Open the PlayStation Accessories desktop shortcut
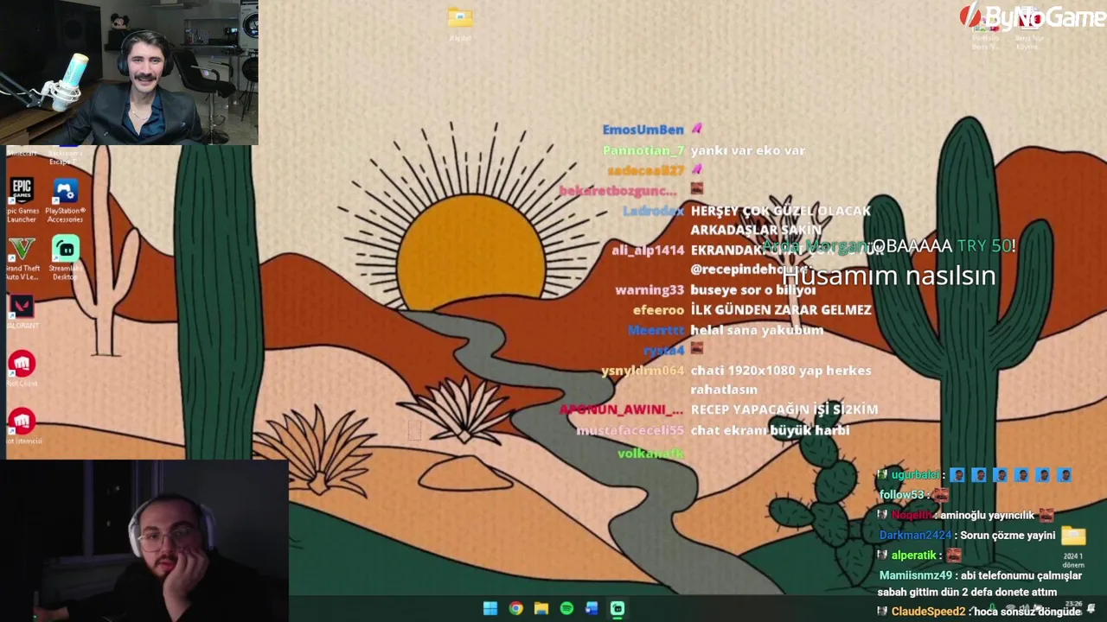Image resolution: width=1107 pixels, height=622 pixels. tap(65, 200)
